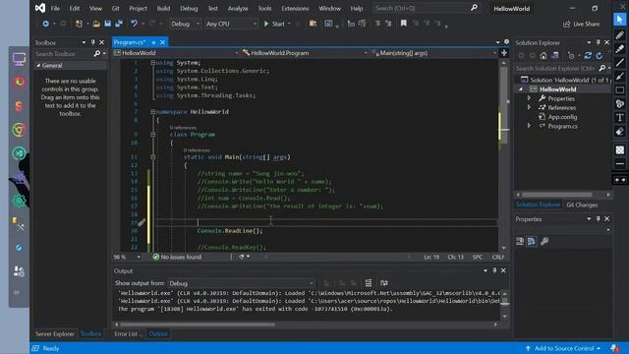
Task: Switch to the Git Changes tab
Action: tap(582, 205)
